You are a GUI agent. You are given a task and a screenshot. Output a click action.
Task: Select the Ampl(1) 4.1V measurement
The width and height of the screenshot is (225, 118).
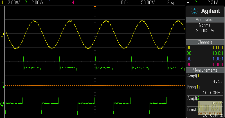point(205,79)
